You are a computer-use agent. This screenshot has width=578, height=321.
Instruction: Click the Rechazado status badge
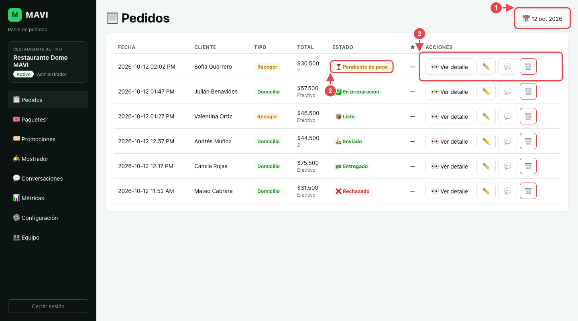tap(352, 191)
